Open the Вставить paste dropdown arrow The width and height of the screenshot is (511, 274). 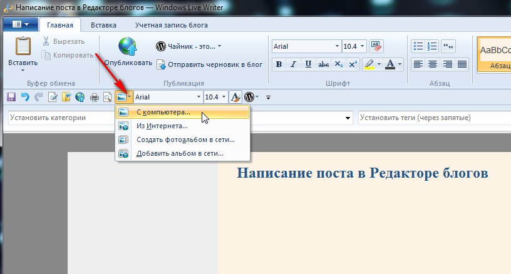tap(23, 70)
